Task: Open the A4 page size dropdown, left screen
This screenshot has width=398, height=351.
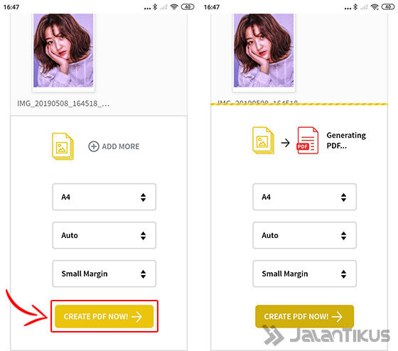Action: pyautogui.click(x=104, y=197)
